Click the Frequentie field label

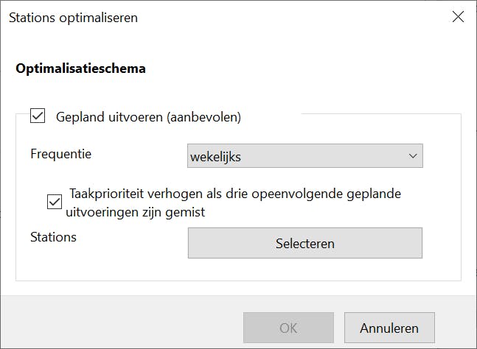61,154
